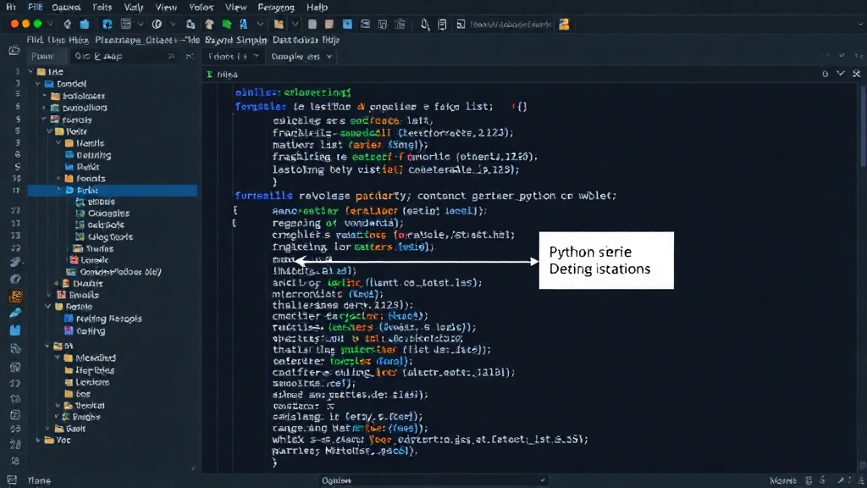Click the orange highlighted icon in the left sidebar
Viewport: 867px width, 488px height.
[x=15, y=296]
